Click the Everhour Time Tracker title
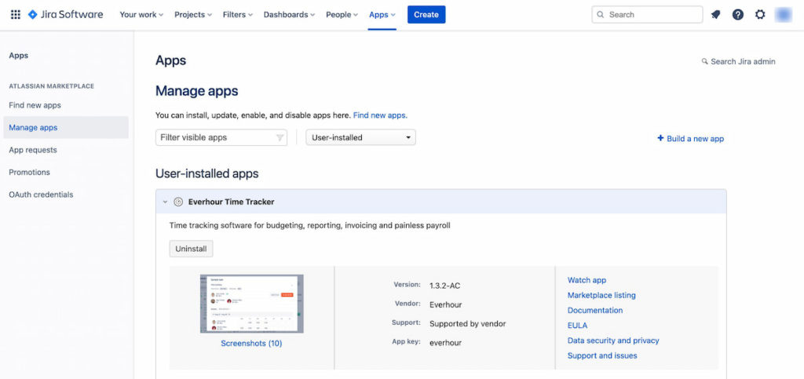The width and height of the screenshot is (804, 379). (x=232, y=202)
